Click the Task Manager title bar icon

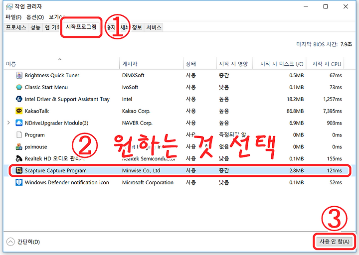pos(9,6)
